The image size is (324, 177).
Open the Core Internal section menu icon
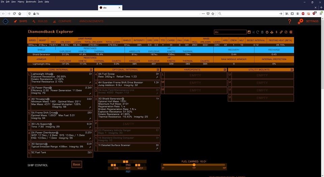[91, 70]
